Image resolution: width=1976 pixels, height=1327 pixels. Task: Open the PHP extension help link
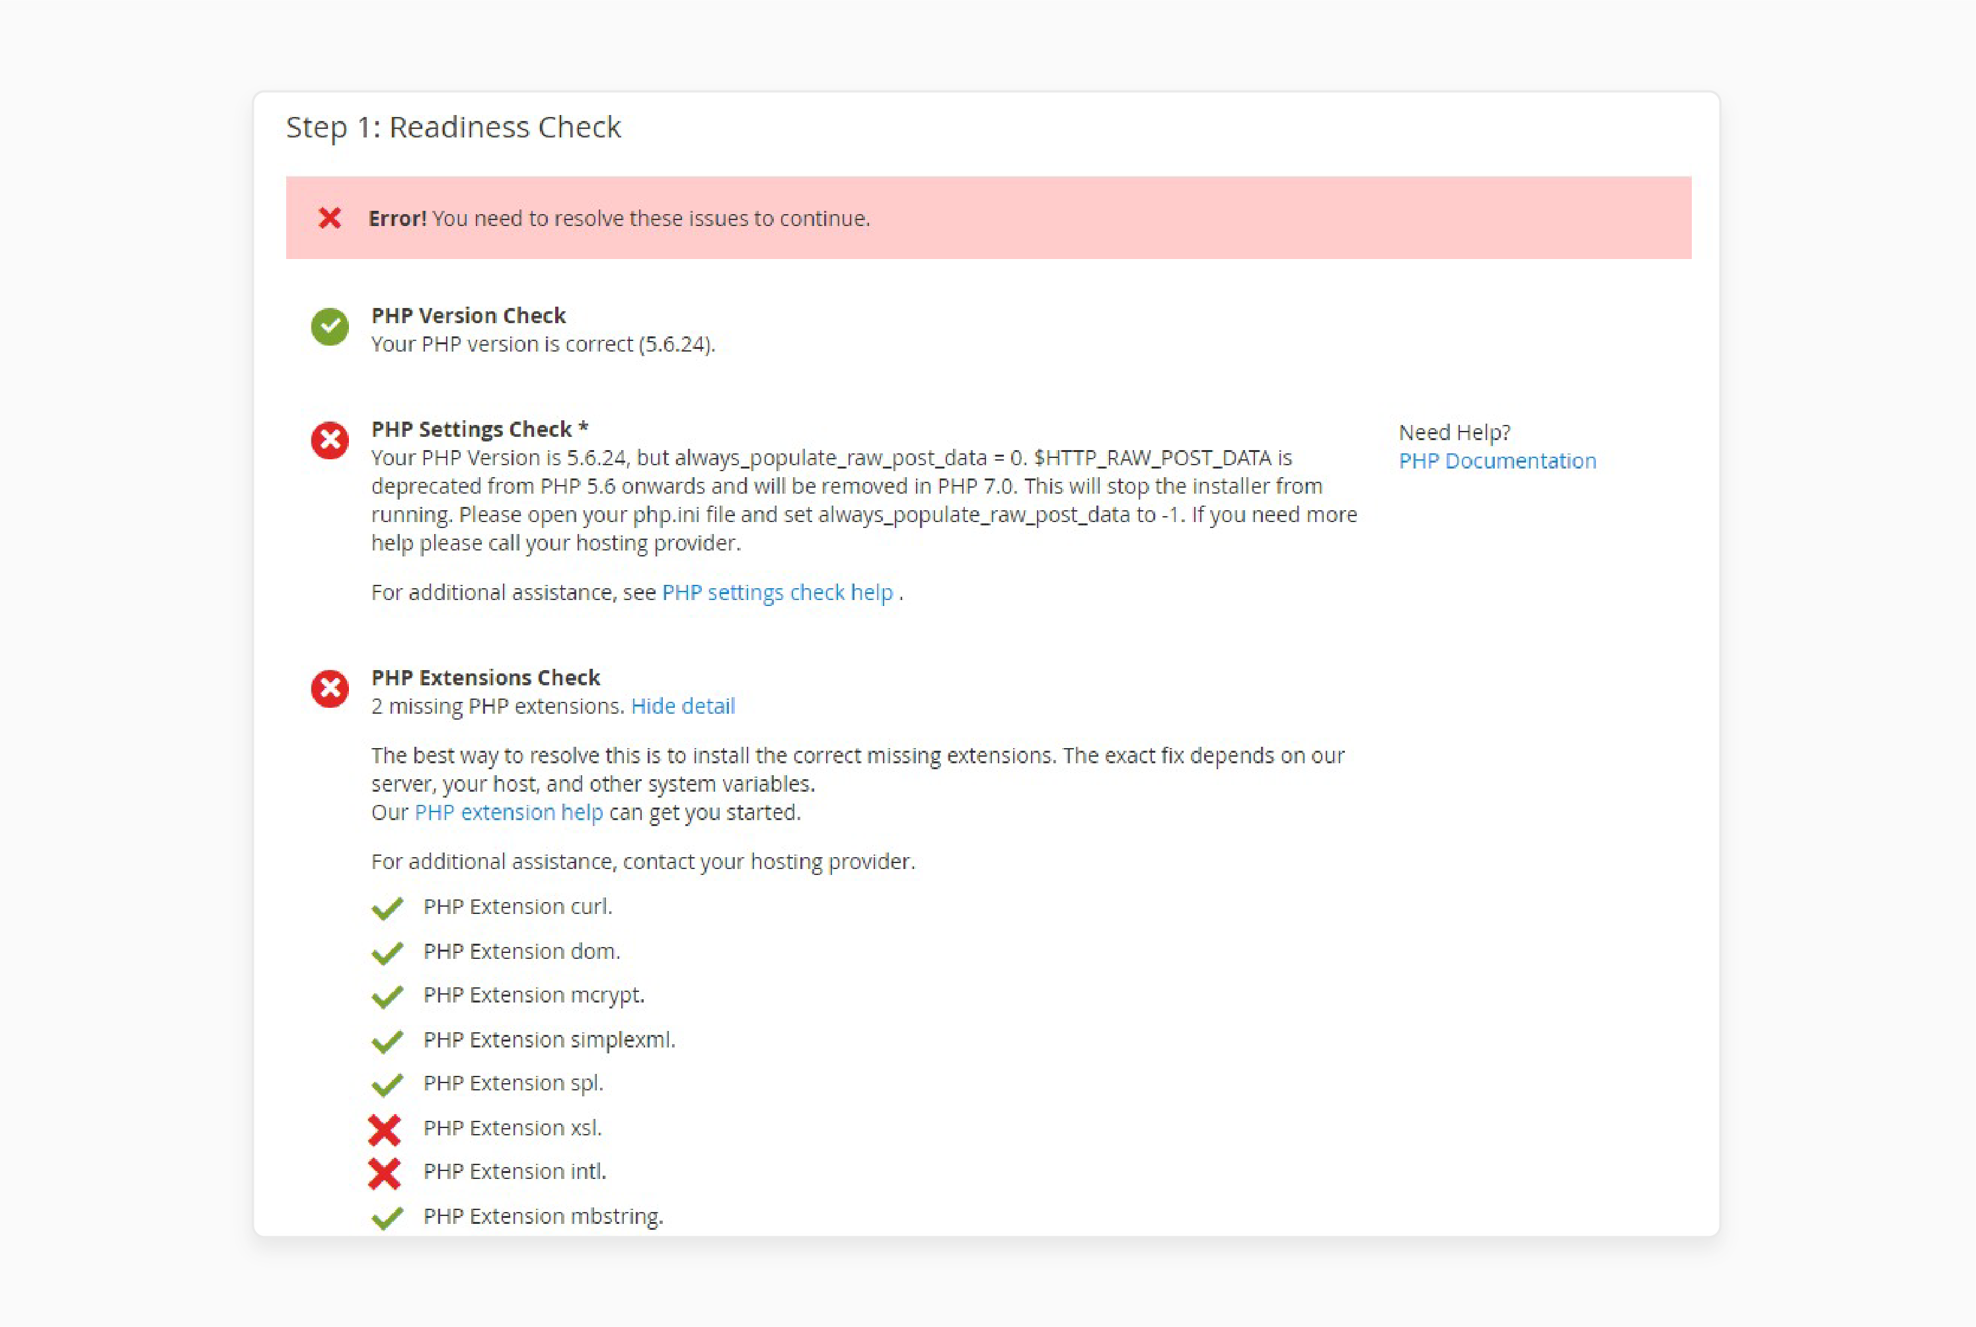509,812
